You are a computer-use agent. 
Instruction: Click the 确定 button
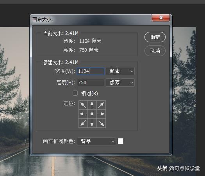click(x=155, y=37)
